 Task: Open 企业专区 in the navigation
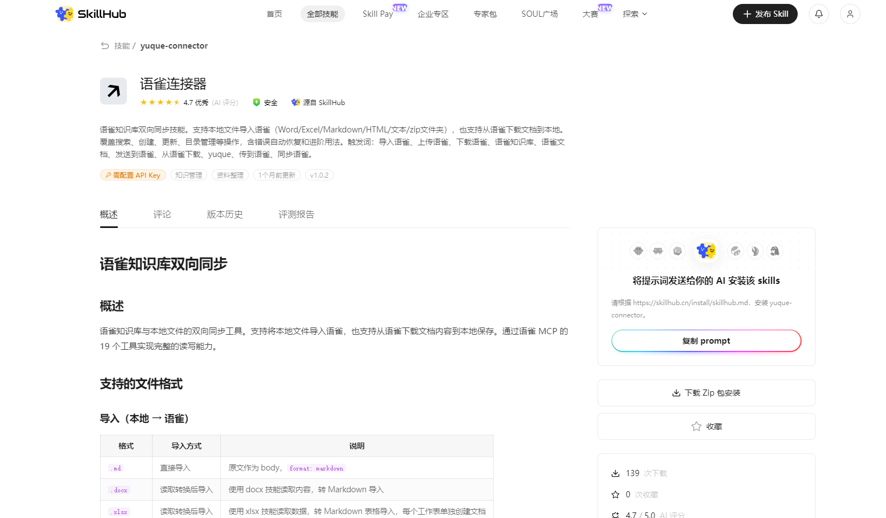coord(433,14)
